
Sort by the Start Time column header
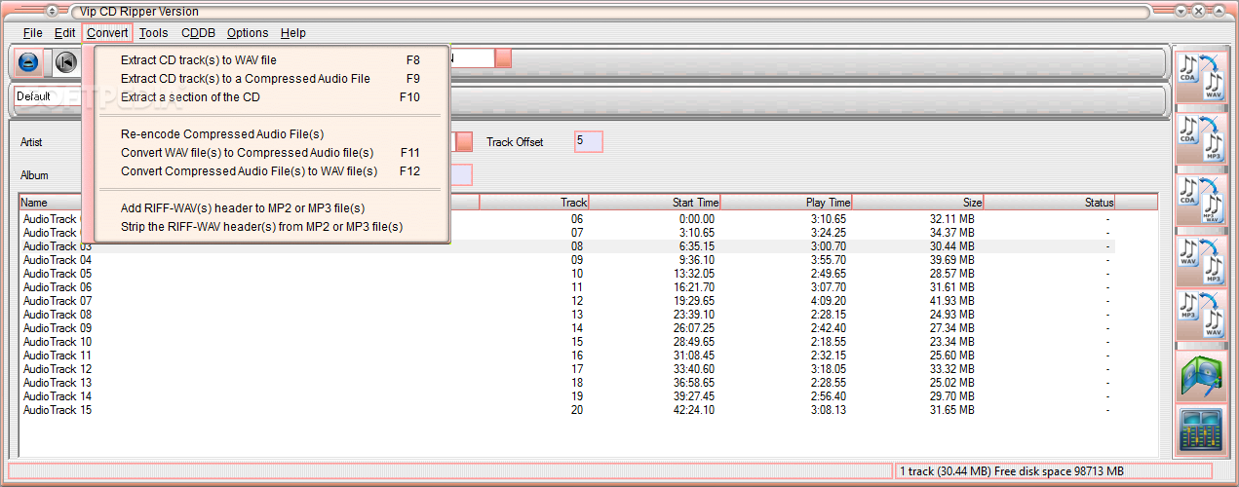pyautogui.click(x=654, y=203)
